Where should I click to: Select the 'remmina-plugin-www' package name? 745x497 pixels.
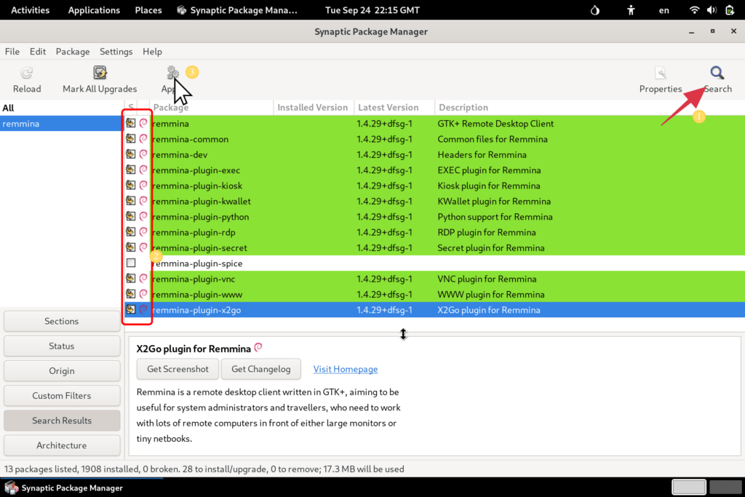197,294
